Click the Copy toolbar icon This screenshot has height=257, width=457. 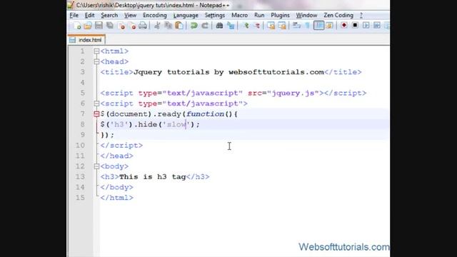169,26
